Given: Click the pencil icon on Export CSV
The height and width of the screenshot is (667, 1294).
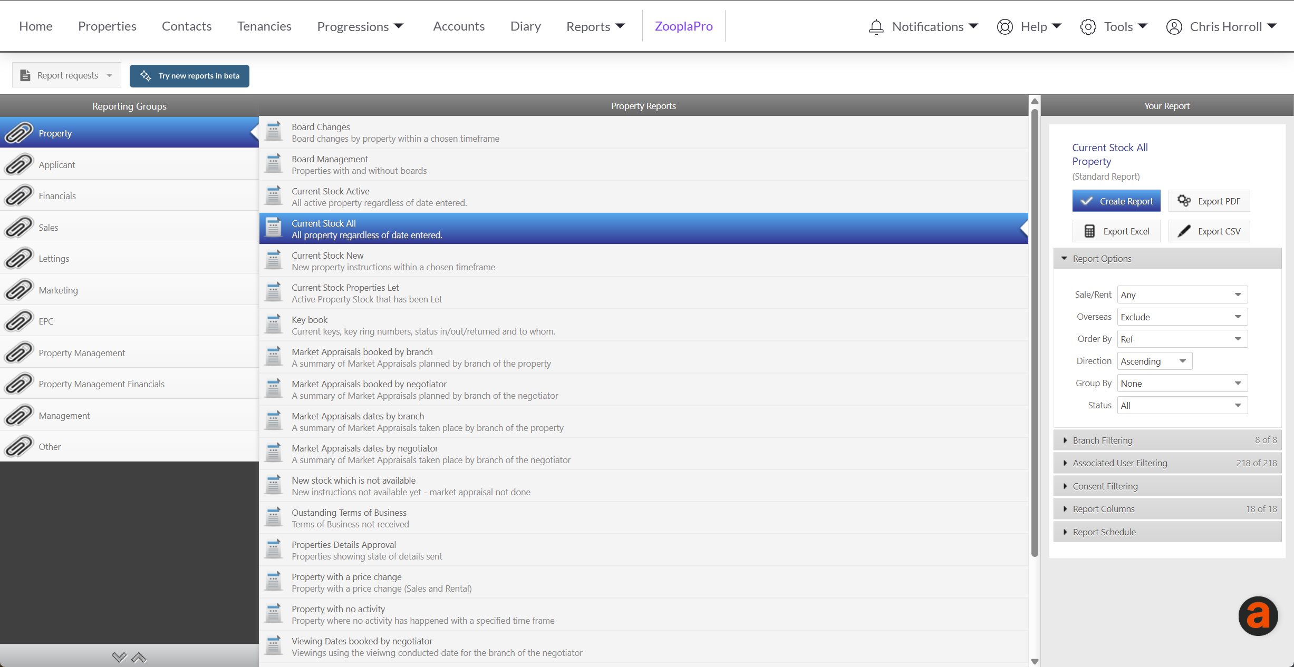Looking at the screenshot, I should [1184, 231].
